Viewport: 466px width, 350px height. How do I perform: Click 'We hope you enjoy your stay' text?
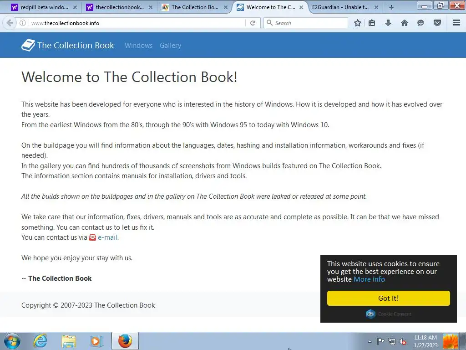click(76, 258)
